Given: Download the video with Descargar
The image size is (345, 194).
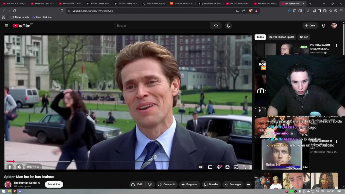Looking at the screenshot, I should pyautogui.click(x=233, y=184).
